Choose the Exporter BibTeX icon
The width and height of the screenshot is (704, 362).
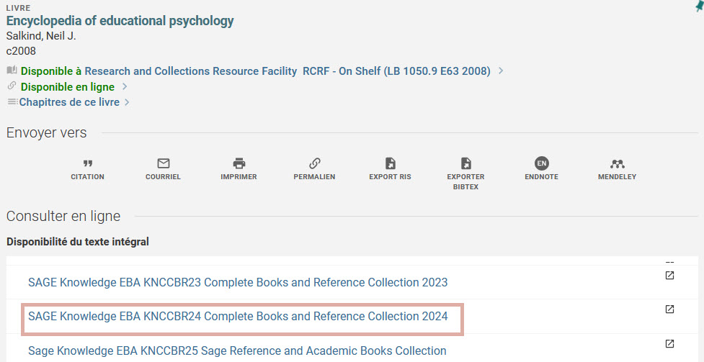tap(465, 163)
